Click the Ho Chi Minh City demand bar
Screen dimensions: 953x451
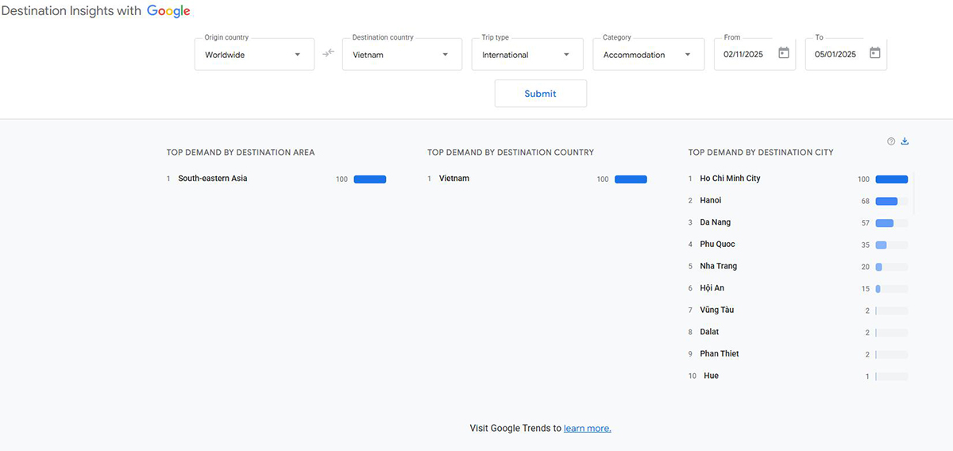[x=891, y=179]
